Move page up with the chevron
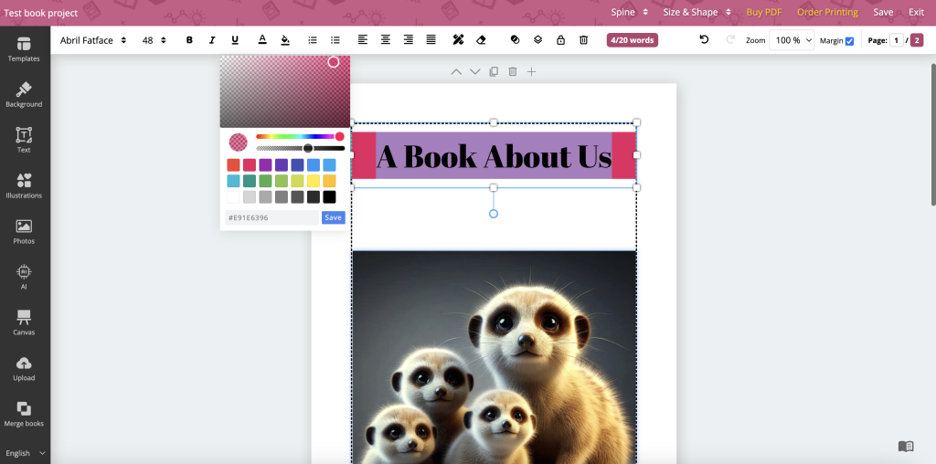936x464 pixels. tap(456, 71)
